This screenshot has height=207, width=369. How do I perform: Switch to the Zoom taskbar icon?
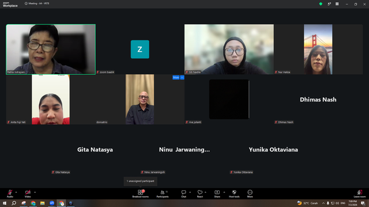52,203
